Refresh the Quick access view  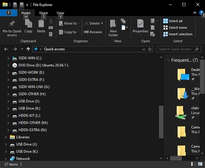(150, 49)
